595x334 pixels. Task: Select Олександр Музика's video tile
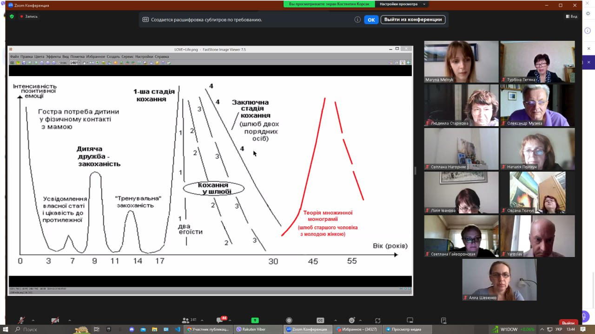(537, 105)
